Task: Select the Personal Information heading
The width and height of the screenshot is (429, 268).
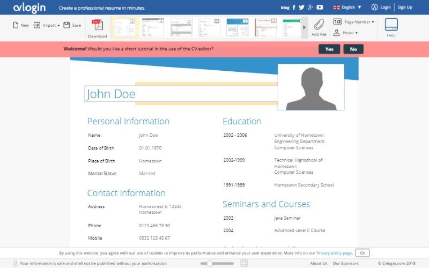Action: pyautogui.click(x=128, y=121)
